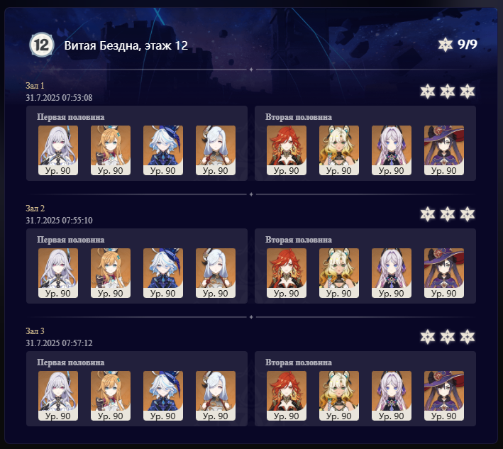Open the orange-haired character in Зал 3

coord(111,396)
